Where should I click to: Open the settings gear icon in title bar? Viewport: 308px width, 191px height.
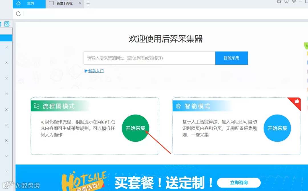294,1
